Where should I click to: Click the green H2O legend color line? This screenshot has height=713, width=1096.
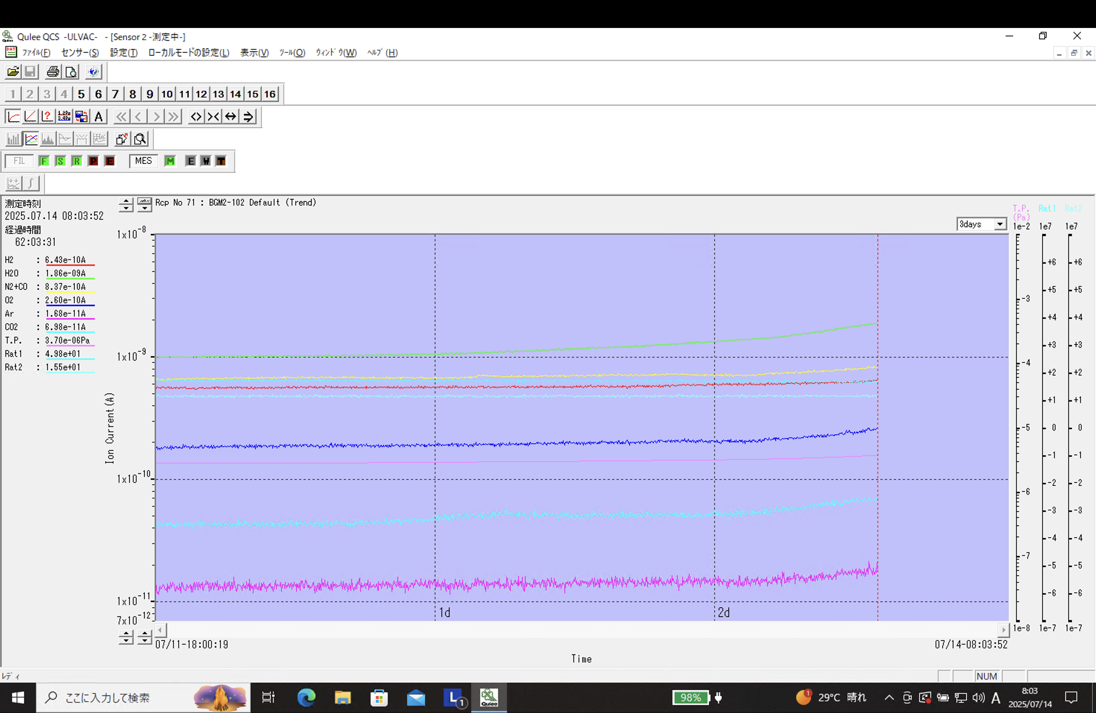point(70,279)
